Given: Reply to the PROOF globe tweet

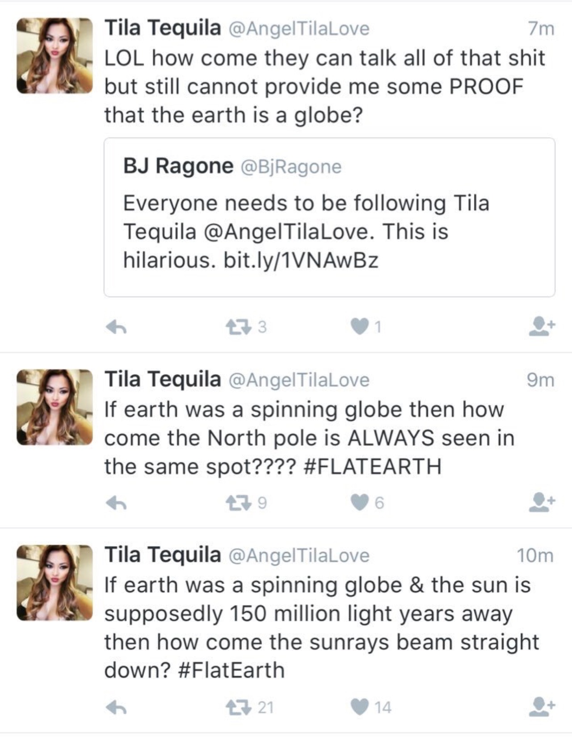Looking at the screenshot, I should coord(117,328).
